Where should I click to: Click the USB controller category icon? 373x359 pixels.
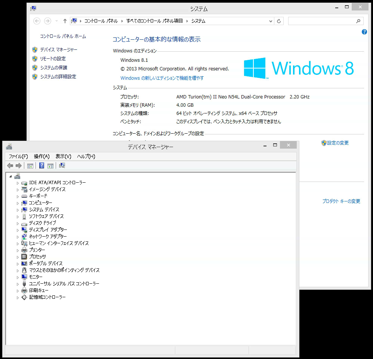[24, 284]
